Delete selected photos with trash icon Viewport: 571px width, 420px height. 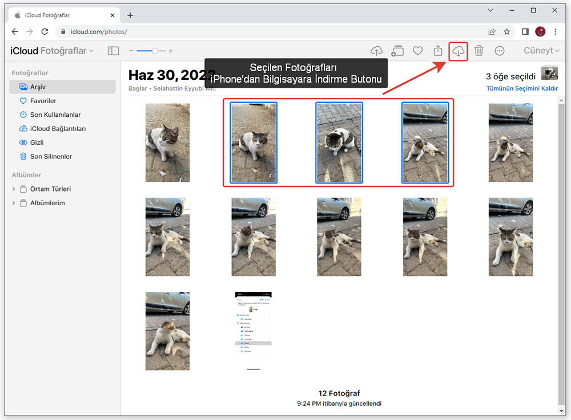pyautogui.click(x=479, y=51)
